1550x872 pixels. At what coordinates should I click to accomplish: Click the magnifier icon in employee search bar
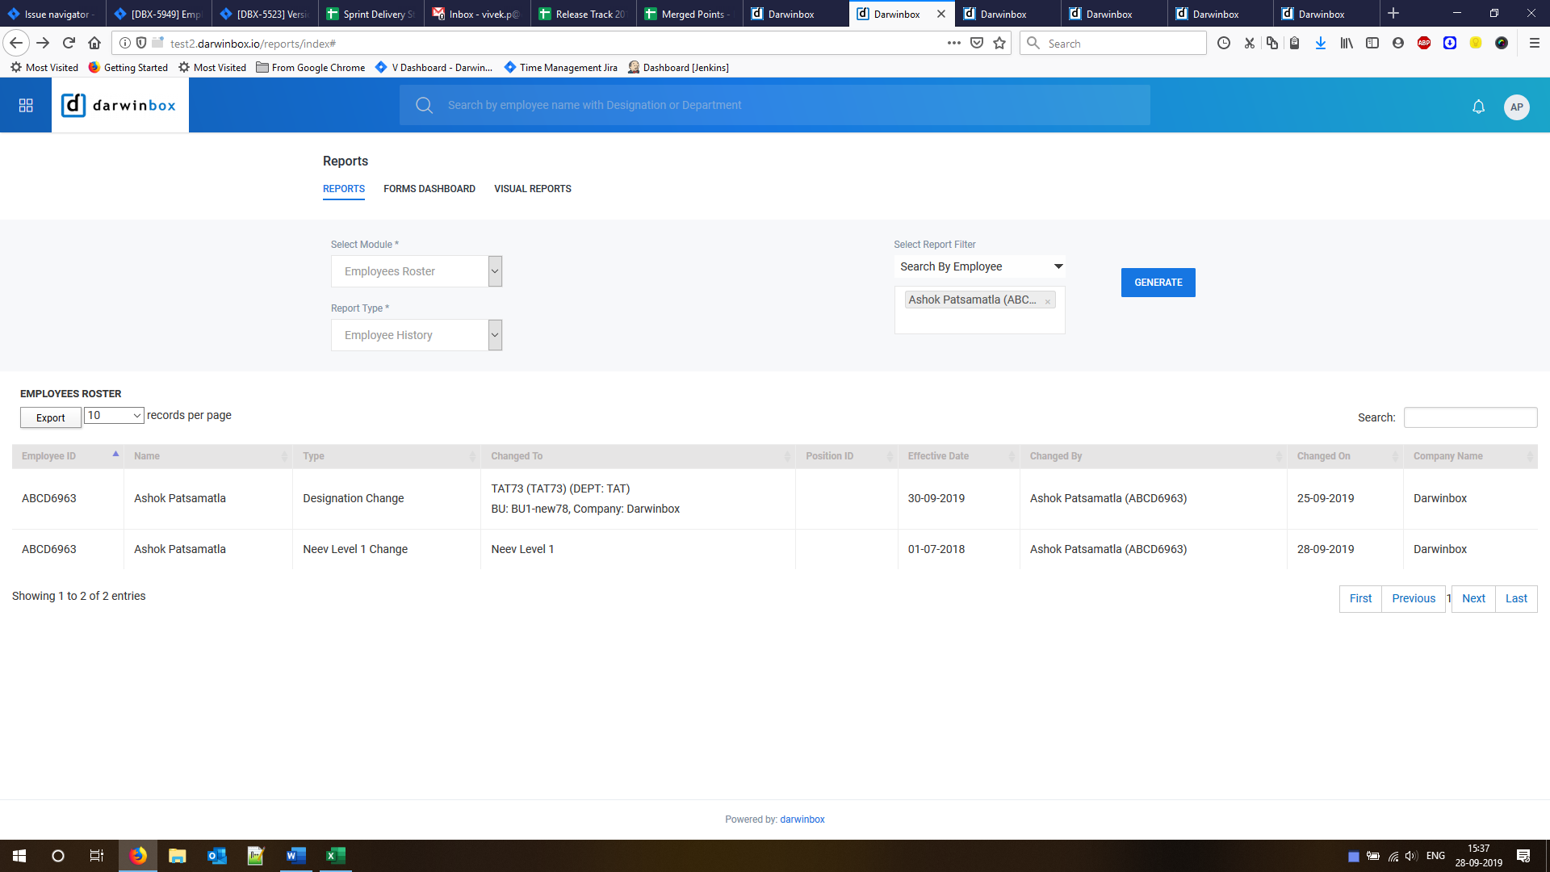424,106
